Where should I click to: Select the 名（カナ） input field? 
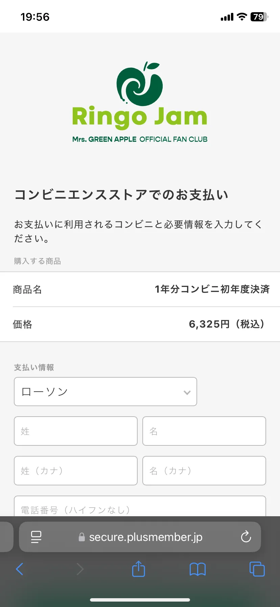204,470
